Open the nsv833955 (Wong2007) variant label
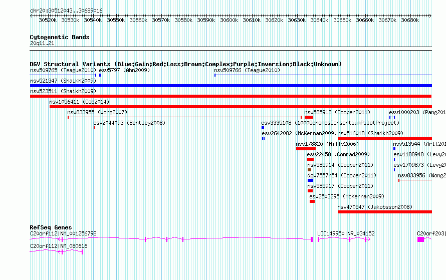The height and width of the screenshot is (280, 446). tap(97, 112)
